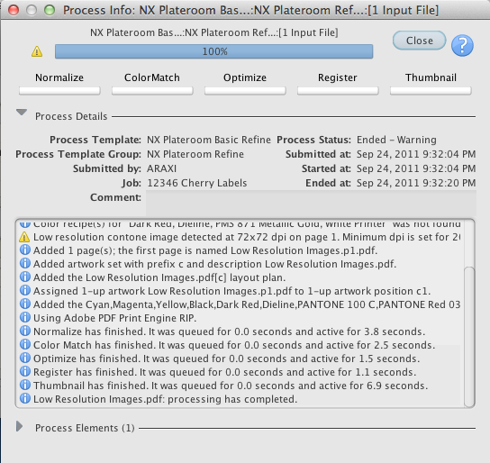
Task: Click the yellow warning icon beside progress bar
Action: pos(37,51)
